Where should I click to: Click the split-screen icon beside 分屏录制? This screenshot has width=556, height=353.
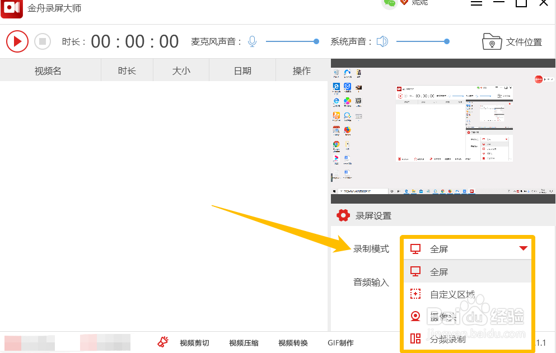click(415, 338)
